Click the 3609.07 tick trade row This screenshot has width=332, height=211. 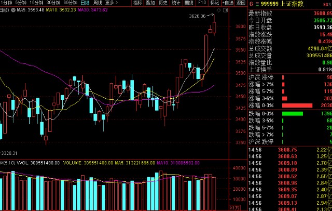pos(290,196)
